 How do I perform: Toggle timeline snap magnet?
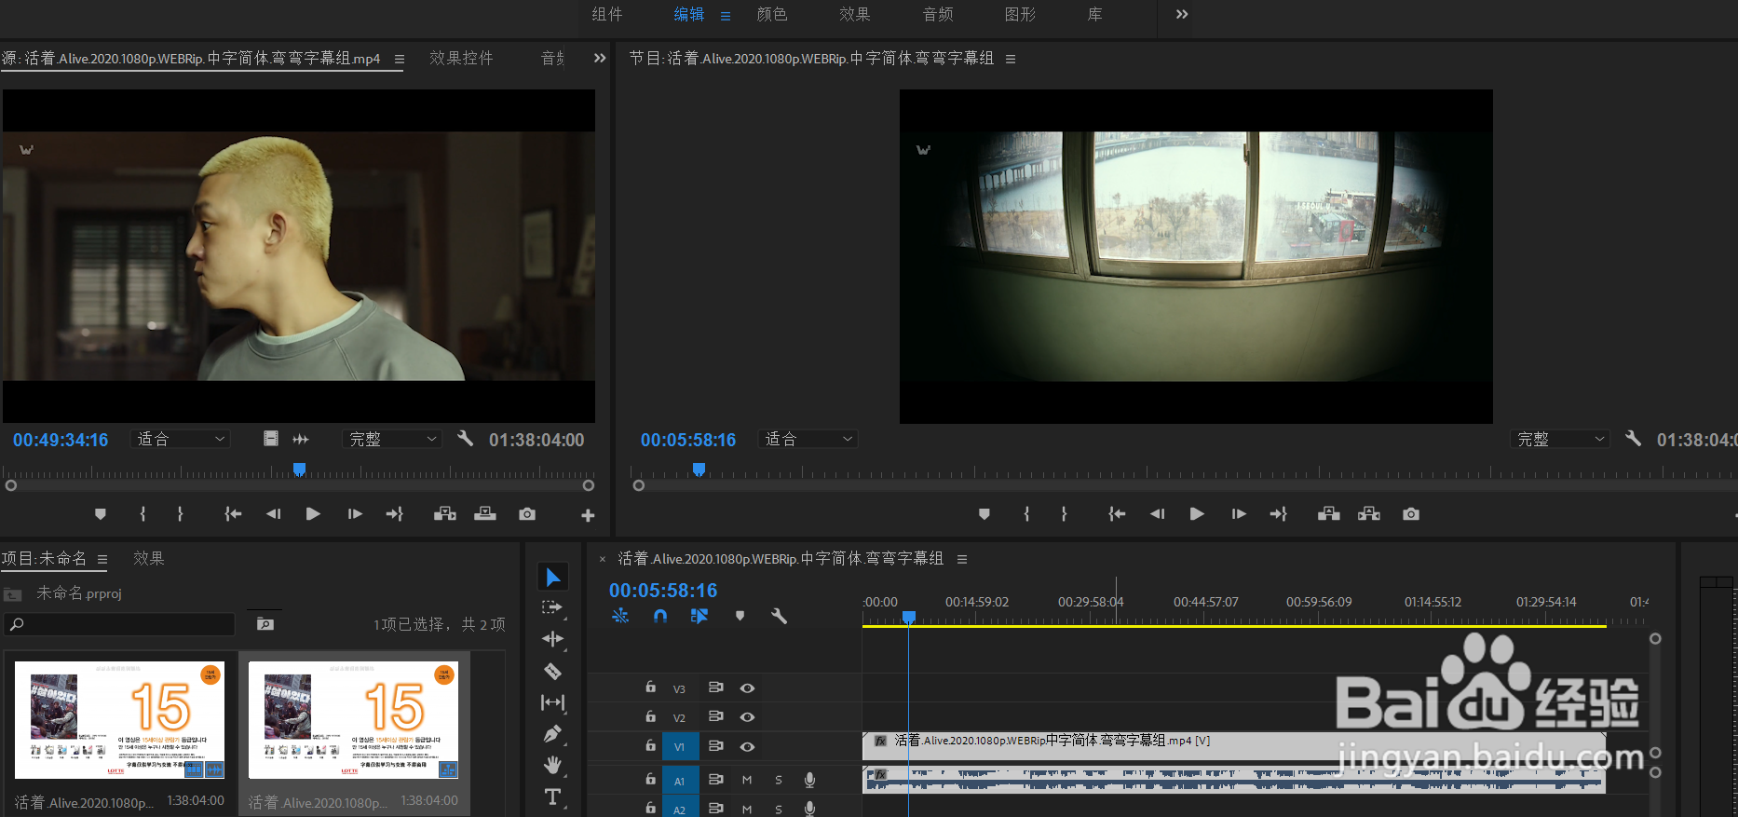point(660,616)
